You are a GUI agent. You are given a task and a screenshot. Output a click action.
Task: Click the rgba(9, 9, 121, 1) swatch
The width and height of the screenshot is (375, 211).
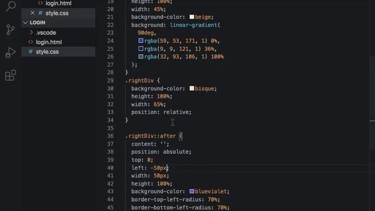(x=141, y=49)
